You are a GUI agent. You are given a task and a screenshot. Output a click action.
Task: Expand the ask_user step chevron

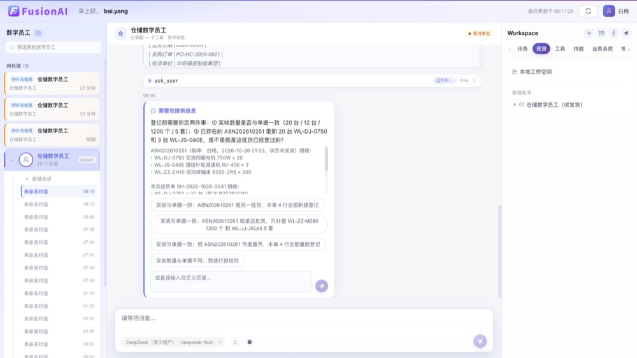474,80
